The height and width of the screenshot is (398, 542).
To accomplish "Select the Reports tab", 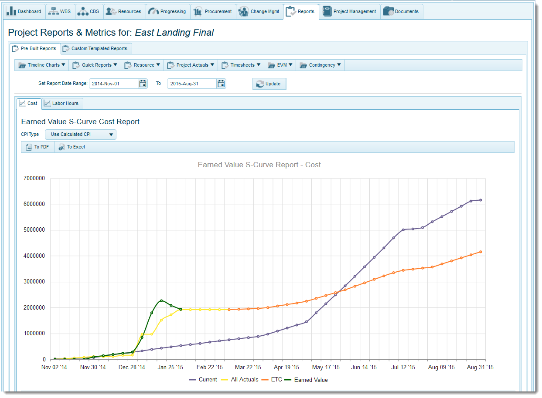I will (300, 12).
